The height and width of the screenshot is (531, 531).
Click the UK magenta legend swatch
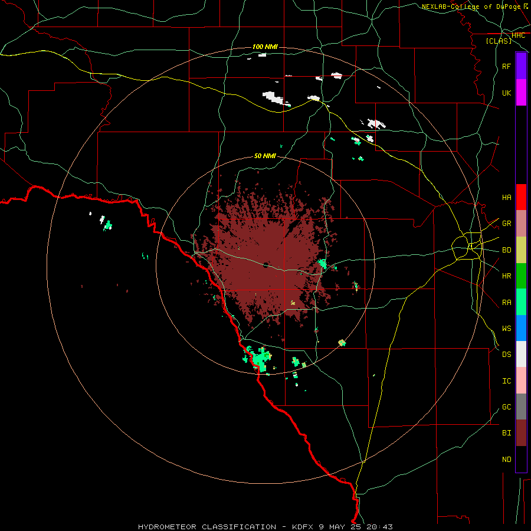click(521, 93)
